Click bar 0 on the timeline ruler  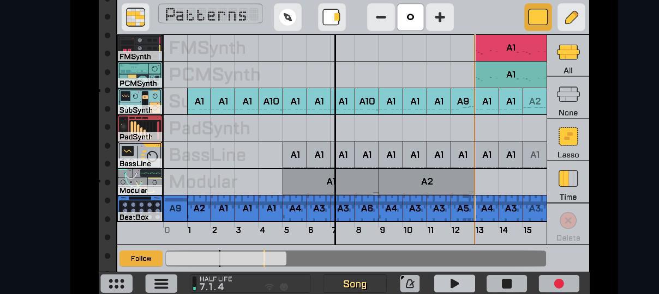(167, 230)
